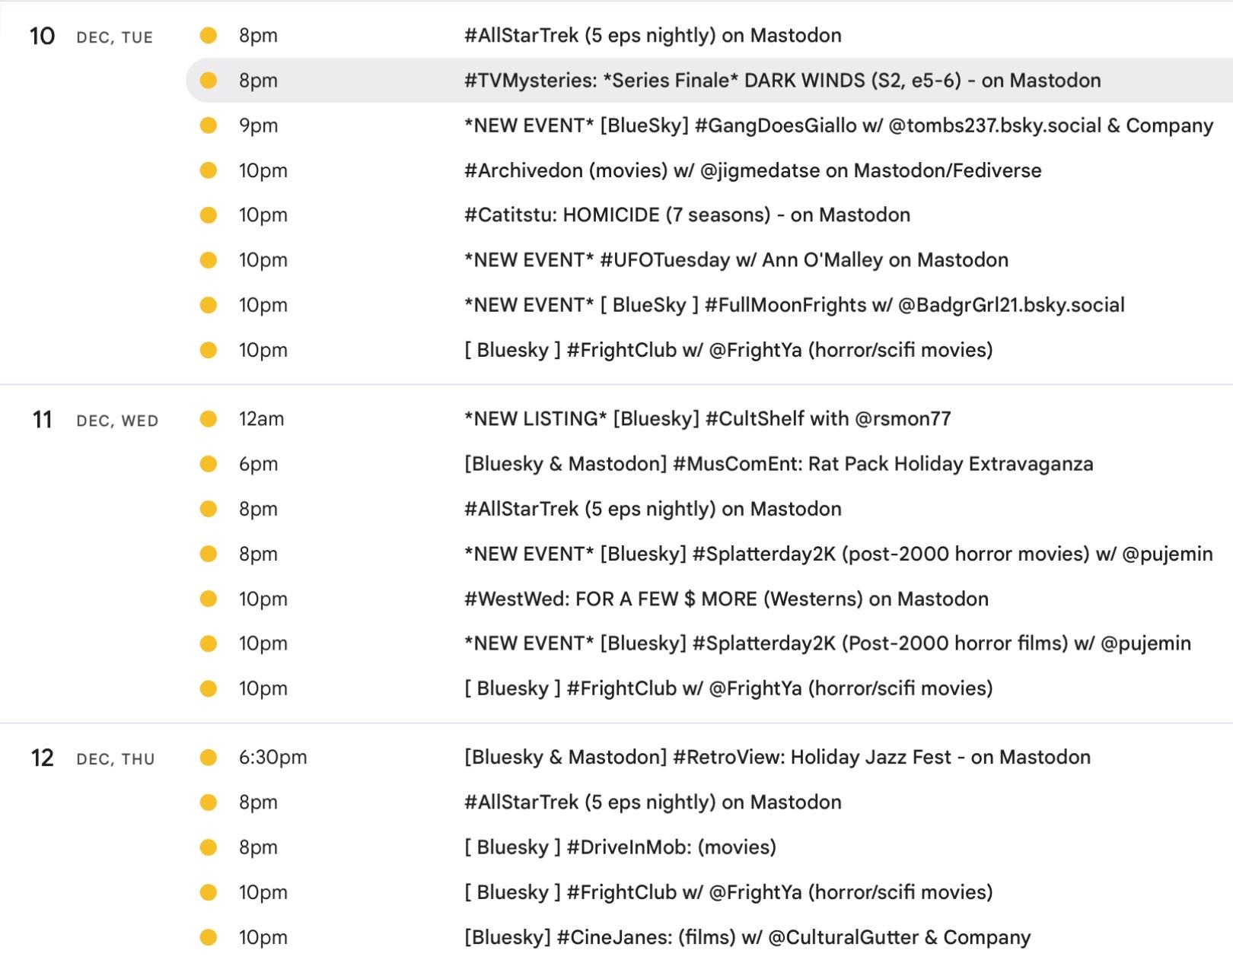The image size is (1233, 966).
Task: Click 12am time of #CultShelf listing
Action: [262, 419]
